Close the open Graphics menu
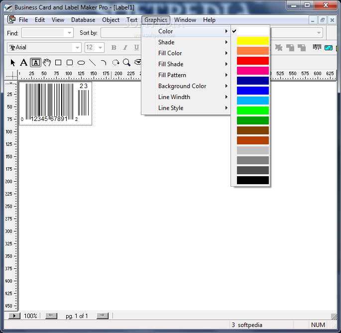341x333 pixels. [x=156, y=20]
